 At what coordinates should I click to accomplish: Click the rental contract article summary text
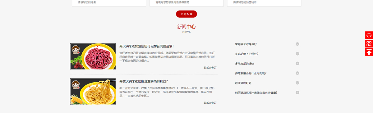tap(167, 57)
